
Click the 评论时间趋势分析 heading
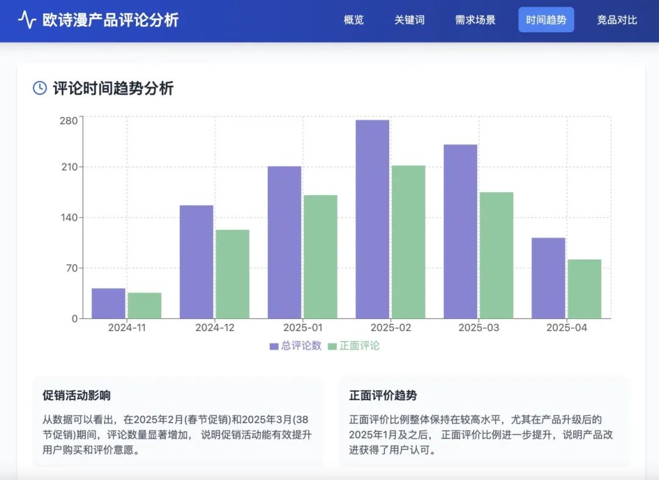113,88
